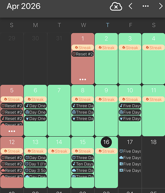Open wallet Five Days event on April 17

pos(130,164)
